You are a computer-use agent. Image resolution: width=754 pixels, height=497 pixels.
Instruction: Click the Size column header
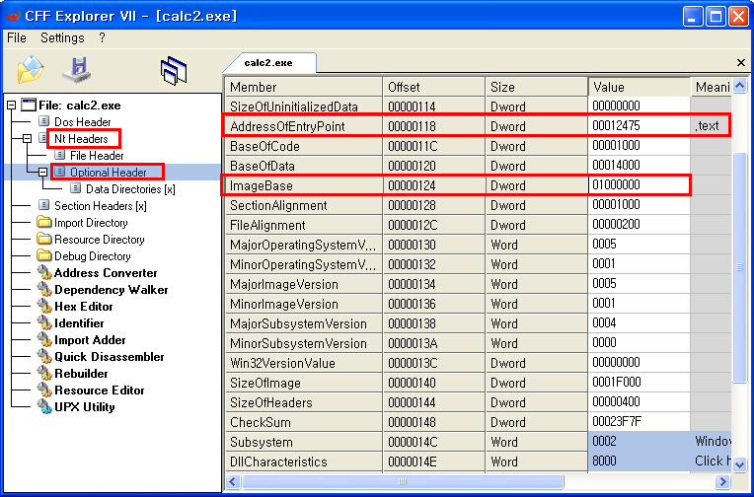537,87
